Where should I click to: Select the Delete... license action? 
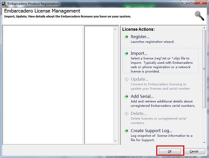point(139,113)
